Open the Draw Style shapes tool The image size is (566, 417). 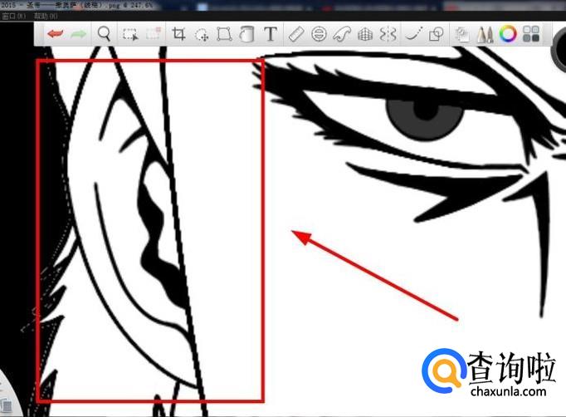pyautogui.click(x=436, y=35)
